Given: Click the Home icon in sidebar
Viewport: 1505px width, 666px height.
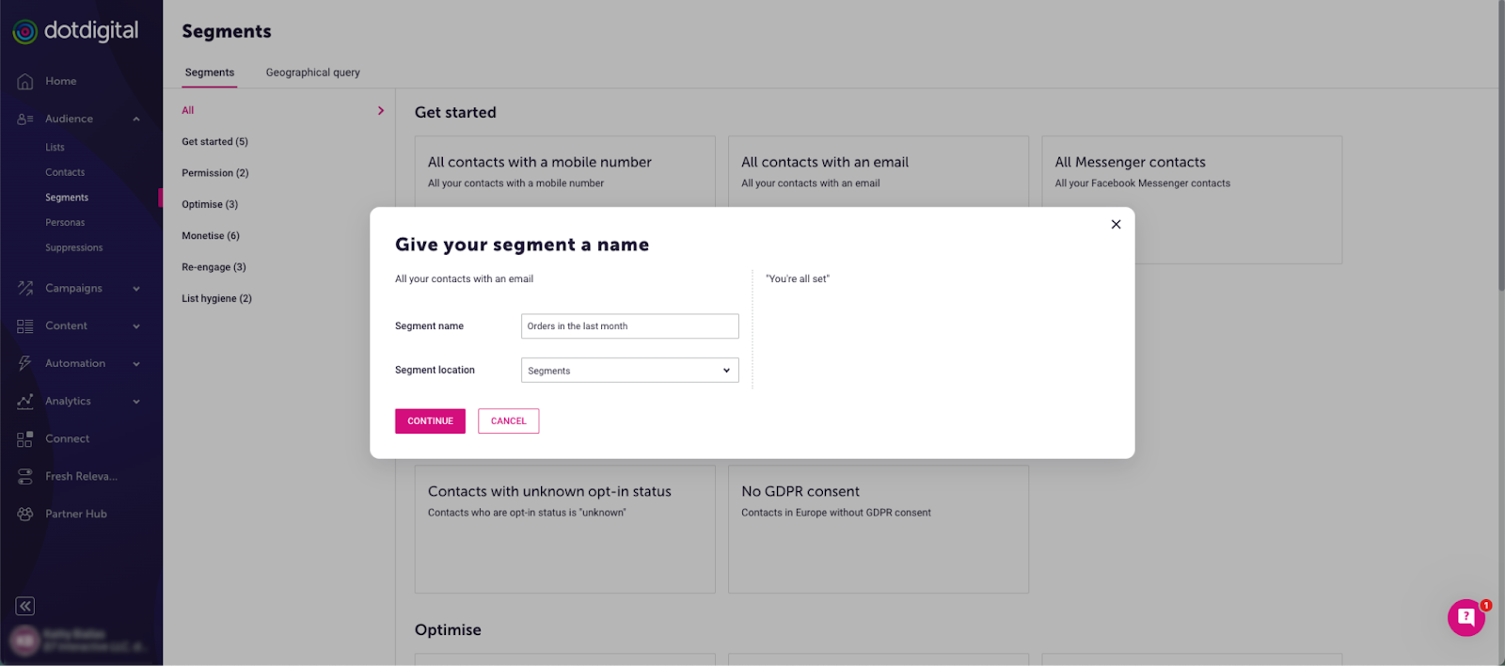Looking at the screenshot, I should click(x=25, y=82).
